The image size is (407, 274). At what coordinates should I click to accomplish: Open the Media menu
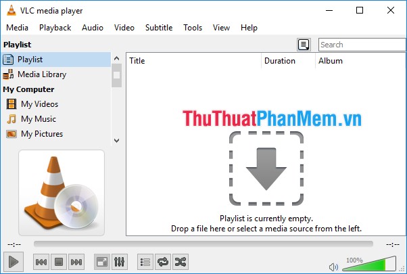[x=17, y=28]
